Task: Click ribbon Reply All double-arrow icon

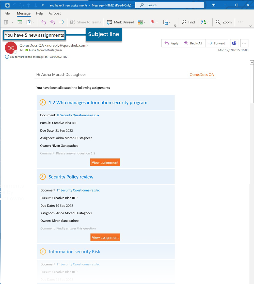Action: click(x=53, y=22)
